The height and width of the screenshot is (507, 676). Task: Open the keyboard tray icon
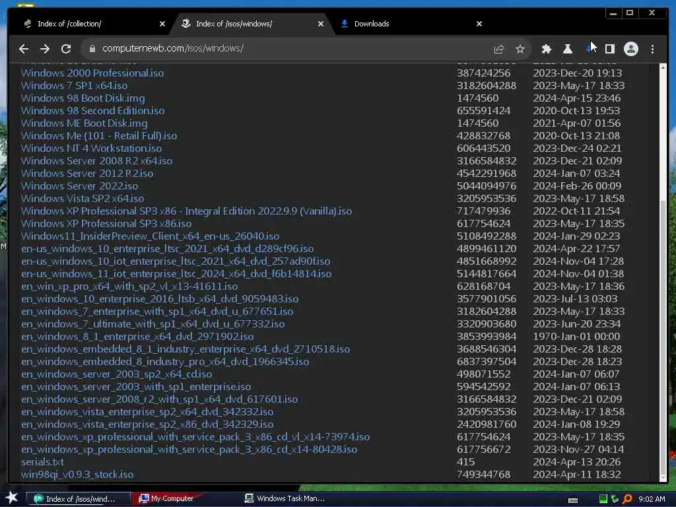pos(573,499)
